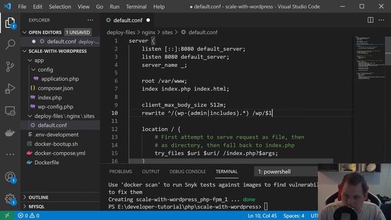Screen dimensions: 391x220
Task: Open editor More Actions ellipsis
Action: point(381,20)
